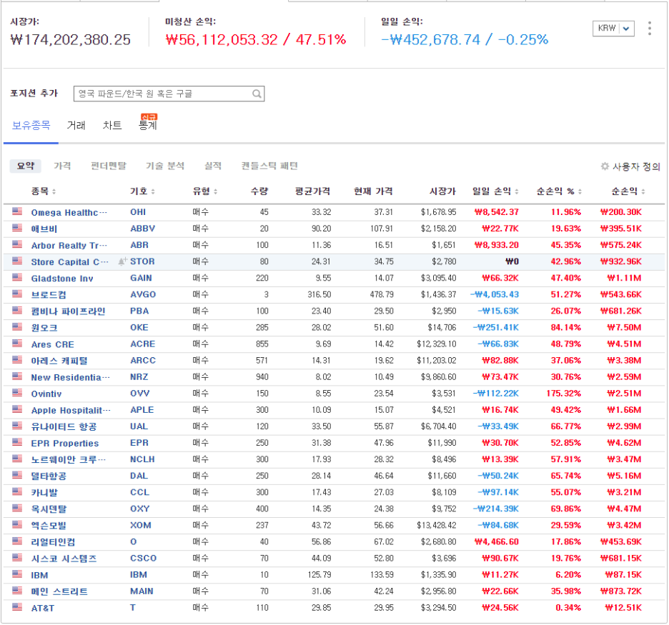Viewport: 669px width, 625px height.
Task: Open the Arbor Realty Tr stock link
Action: point(69,245)
